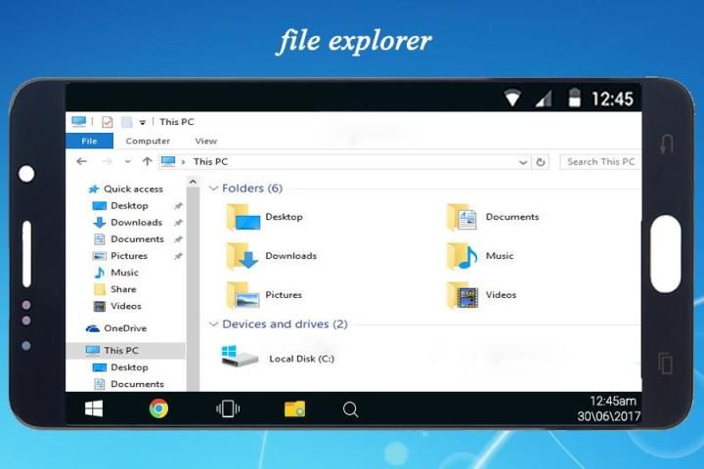This screenshot has height=469, width=704.
Task: Open the address bar history dropdown
Action: click(x=524, y=162)
